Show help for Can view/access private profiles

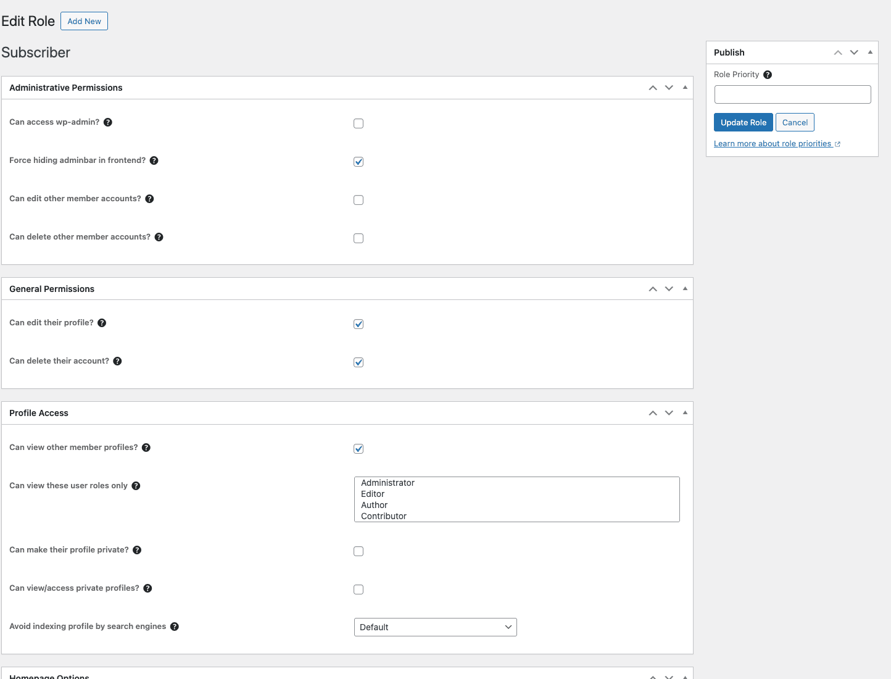pos(148,588)
